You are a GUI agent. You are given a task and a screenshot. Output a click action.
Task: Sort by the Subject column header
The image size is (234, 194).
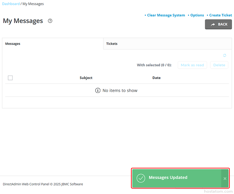coord(86,78)
